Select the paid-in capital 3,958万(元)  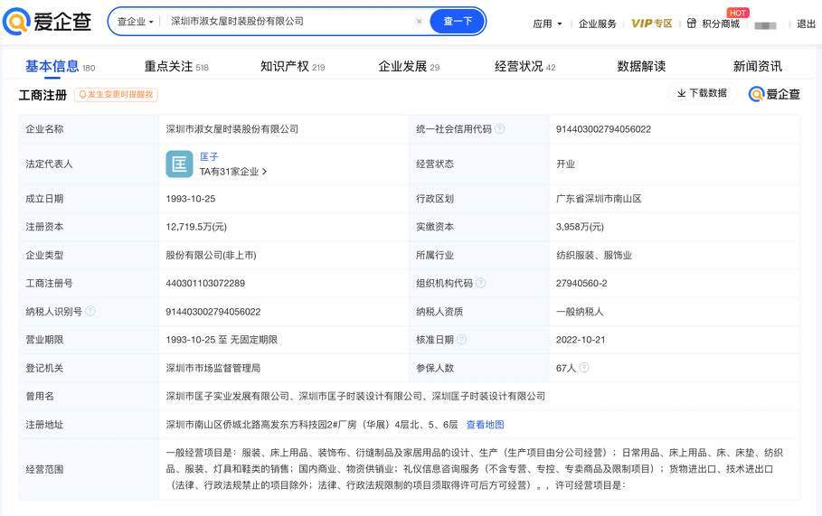coord(580,227)
